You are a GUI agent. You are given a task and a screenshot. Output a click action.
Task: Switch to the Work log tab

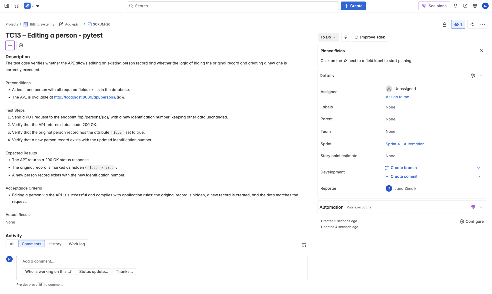coord(77,244)
